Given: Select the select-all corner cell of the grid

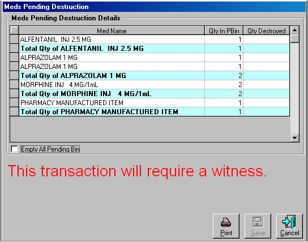Looking at the screenshot, I should point(14,31).
